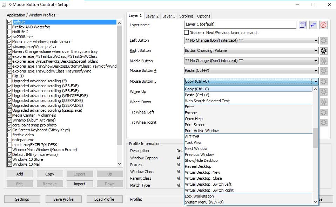This screenshot has width=336, height=207.
Task: Click the swap layer arrows icon
Action: tap(313, 25)
